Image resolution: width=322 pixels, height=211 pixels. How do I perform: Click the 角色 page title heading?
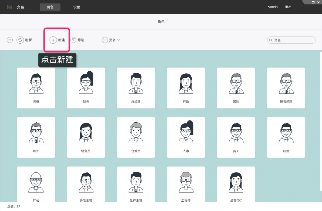click(x=161, y=22)
